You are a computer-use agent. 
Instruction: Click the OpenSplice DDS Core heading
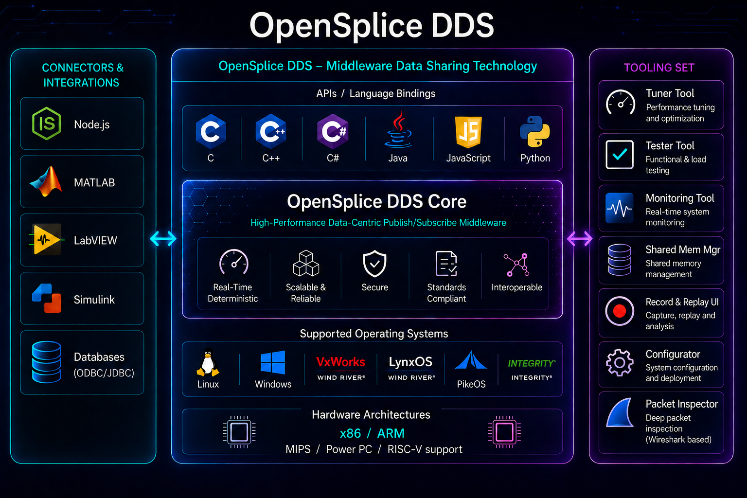tap(376, 201)
